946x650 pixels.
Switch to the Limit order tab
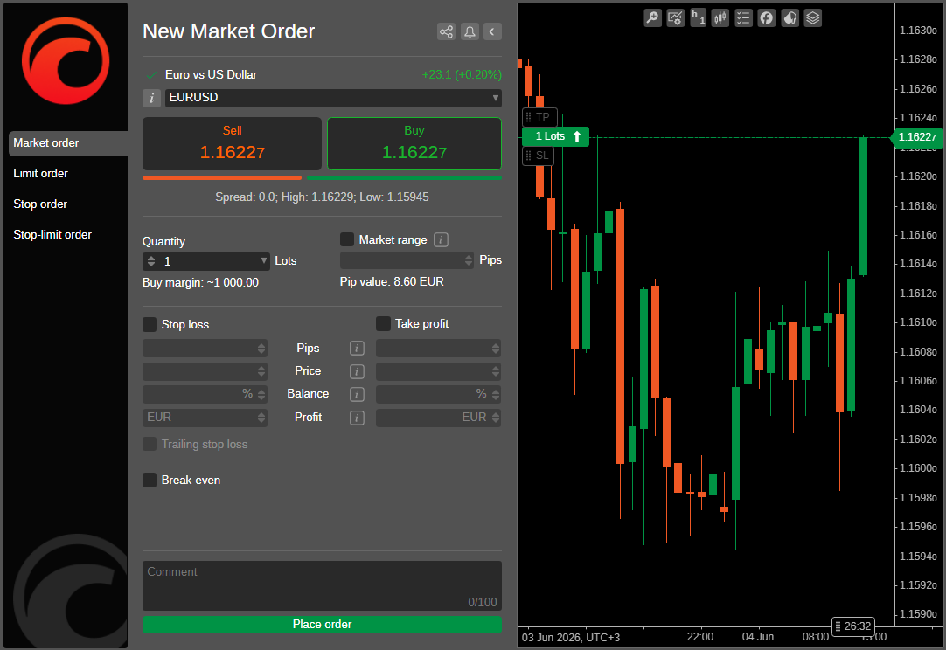click(40, 174)
